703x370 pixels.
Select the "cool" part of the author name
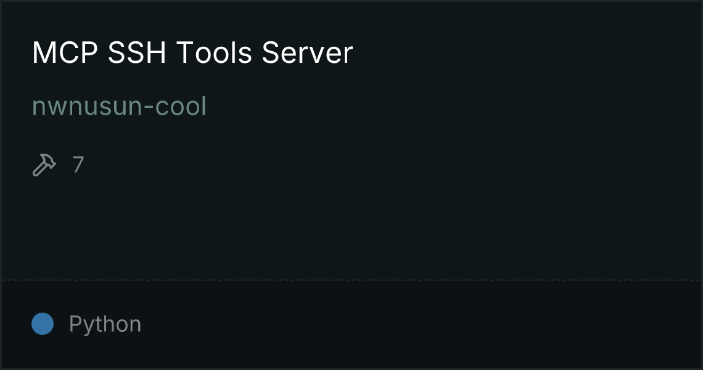click(x=181, y=106)
